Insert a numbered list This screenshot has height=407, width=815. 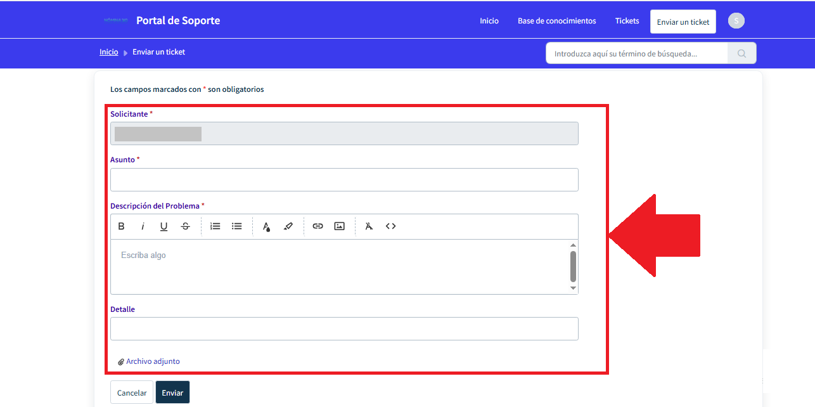[x=215, y=226]
